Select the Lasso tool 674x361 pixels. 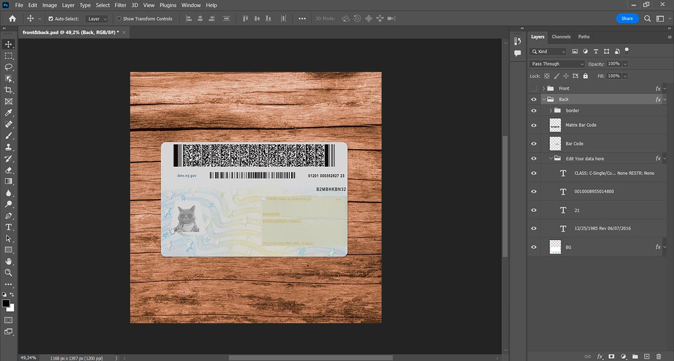click(x=9, y=67)
